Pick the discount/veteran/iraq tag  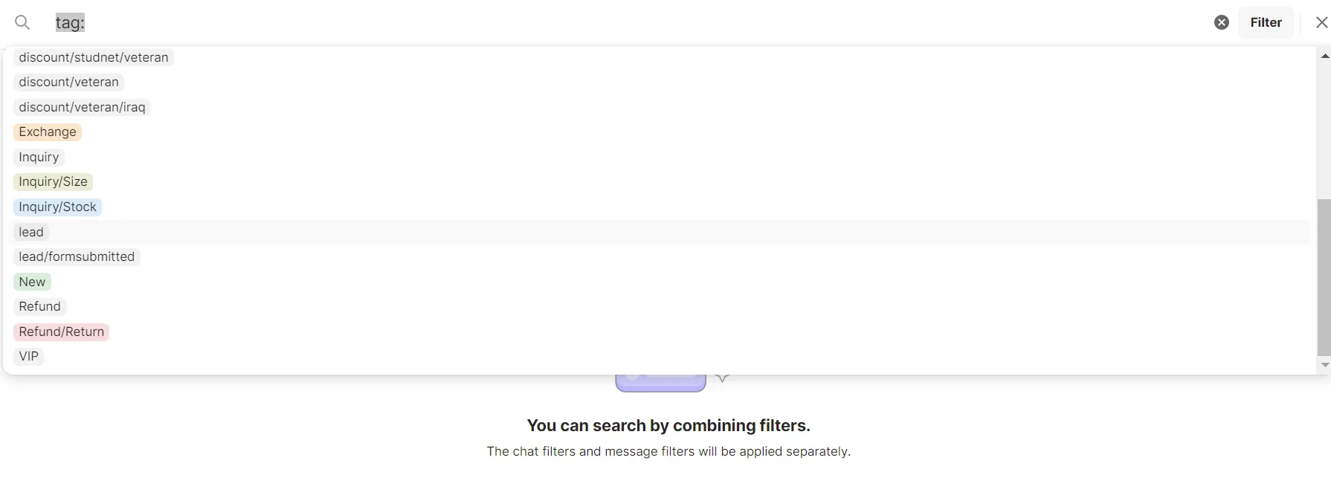pyautogui.click(x=82, y=107)
